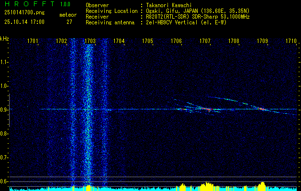Click the version number 1.0.0
This screenshot has height=191, width=301.
click(65, 4)
